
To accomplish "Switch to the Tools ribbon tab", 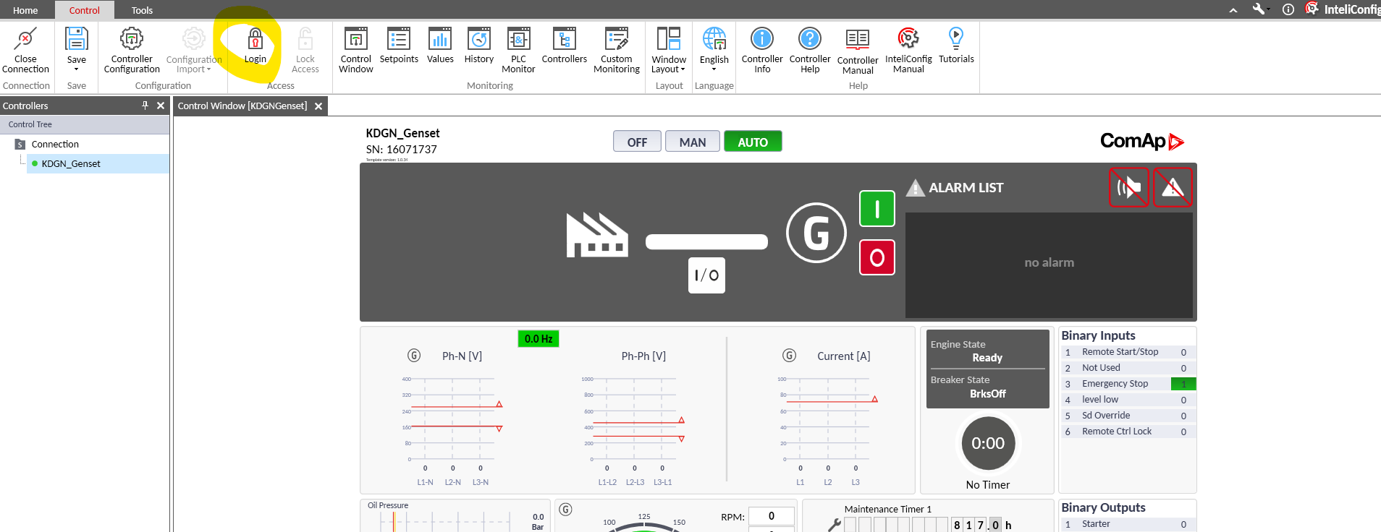I will [142, 10].
